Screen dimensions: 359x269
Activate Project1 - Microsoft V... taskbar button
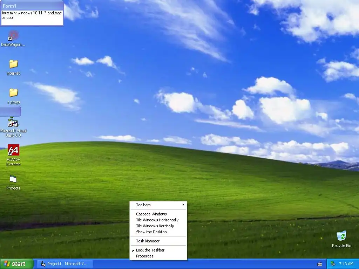pyautogui.click(x=65, y=264)
